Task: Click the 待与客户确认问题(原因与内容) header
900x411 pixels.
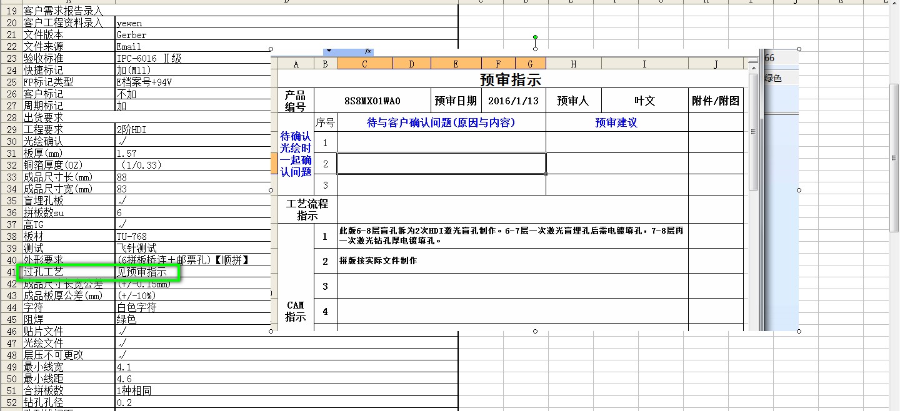Action: 441,122
